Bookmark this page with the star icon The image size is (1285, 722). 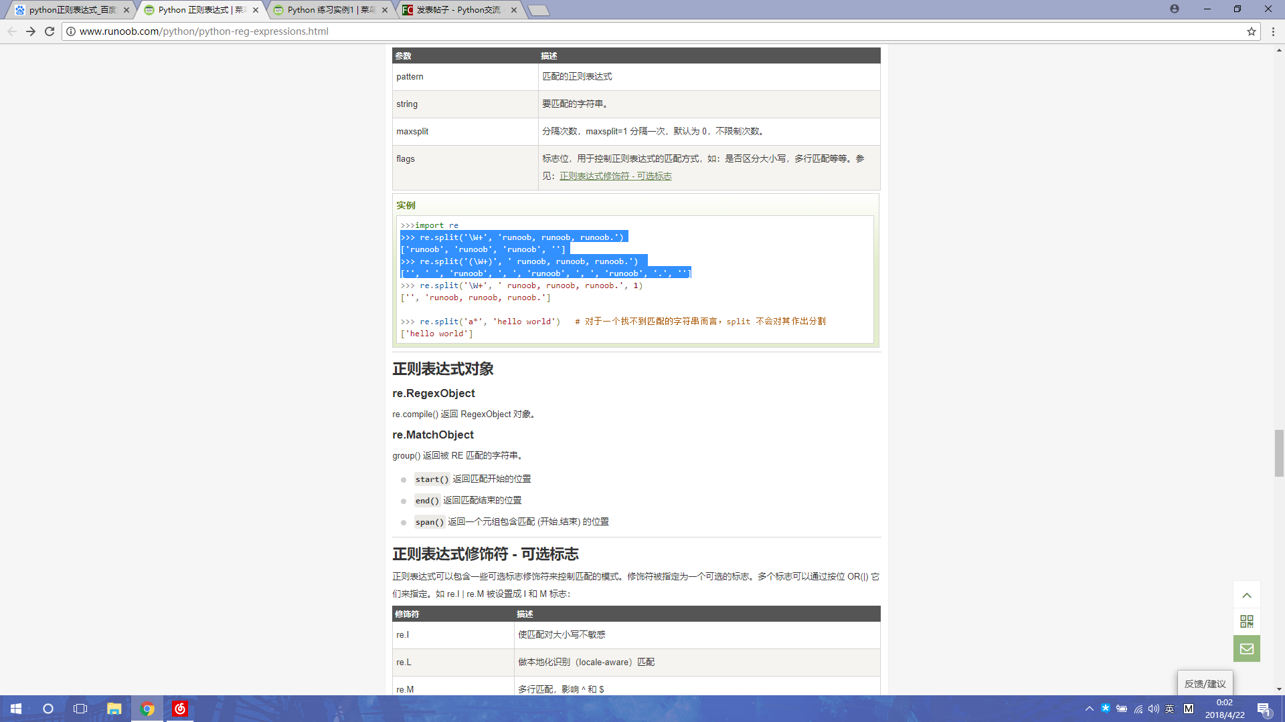point(1251,31)
